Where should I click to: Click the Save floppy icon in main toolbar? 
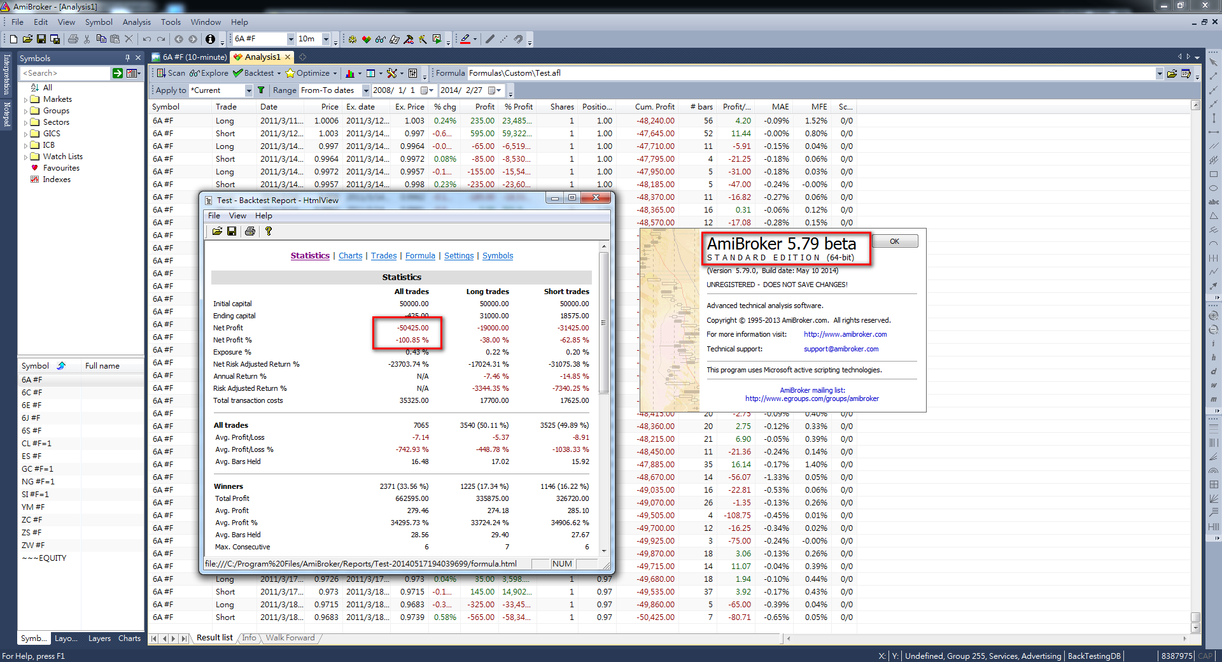(x=41, y=39)
